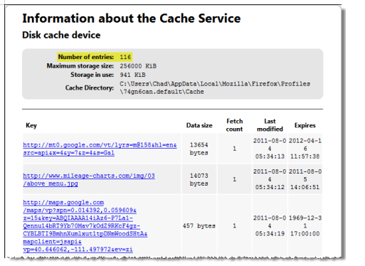Image resolution: width=365 pixels, height=266 pixels.
Task: Click fetch count cell in maps.google.com row
Action: click(234, 225)
